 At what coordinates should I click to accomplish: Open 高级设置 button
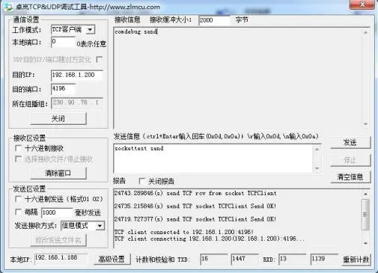coord(112,260)
